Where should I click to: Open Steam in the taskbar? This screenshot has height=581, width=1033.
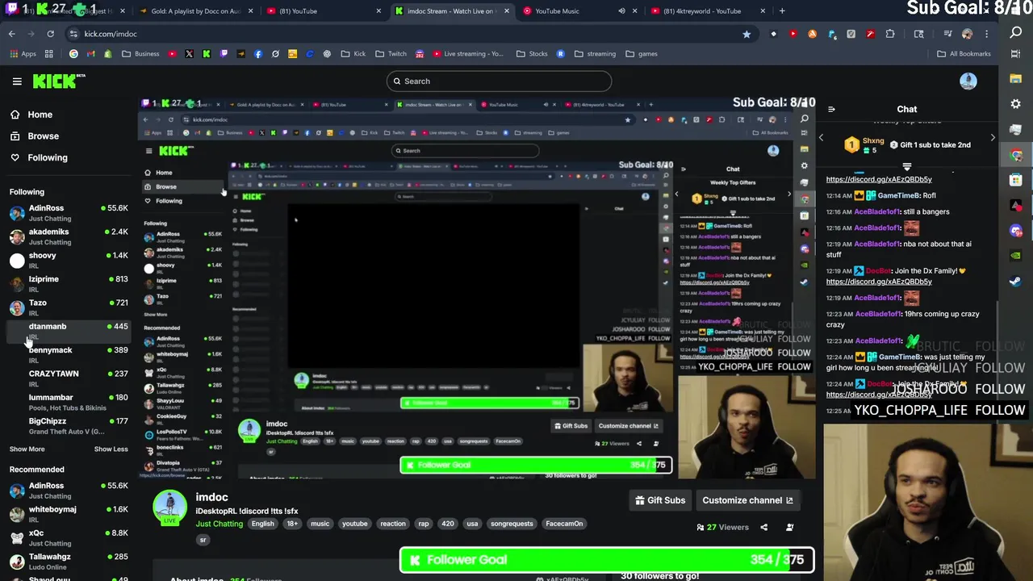click(1016, 282)
